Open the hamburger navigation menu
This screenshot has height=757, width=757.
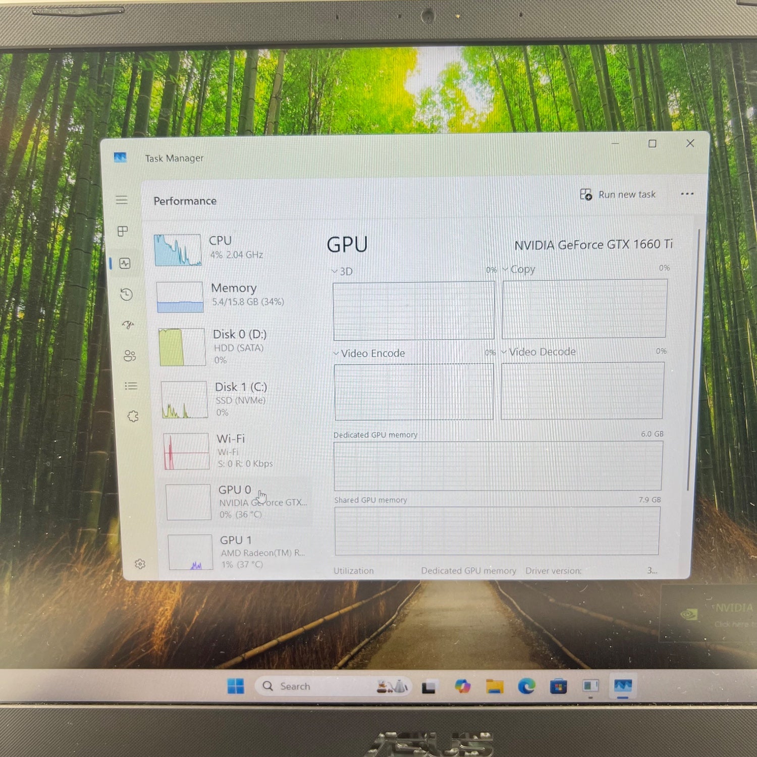(122, 200)
